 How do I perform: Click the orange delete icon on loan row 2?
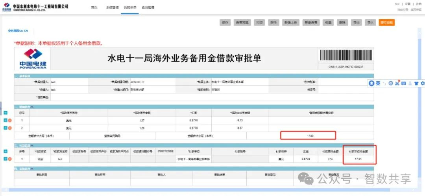click(10, 128)
